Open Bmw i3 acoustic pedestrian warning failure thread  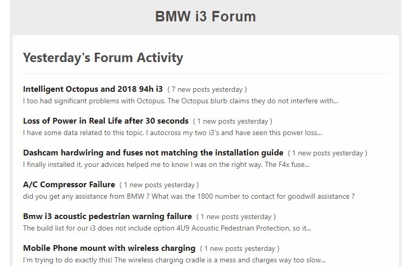(107, 216)
